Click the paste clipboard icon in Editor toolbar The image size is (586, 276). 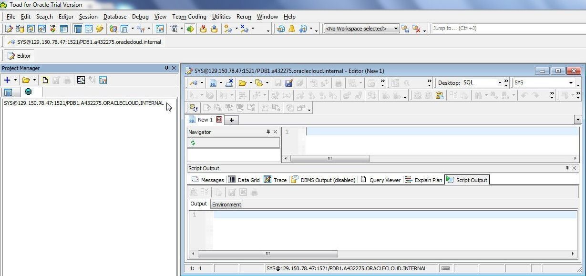pos(439,95)
